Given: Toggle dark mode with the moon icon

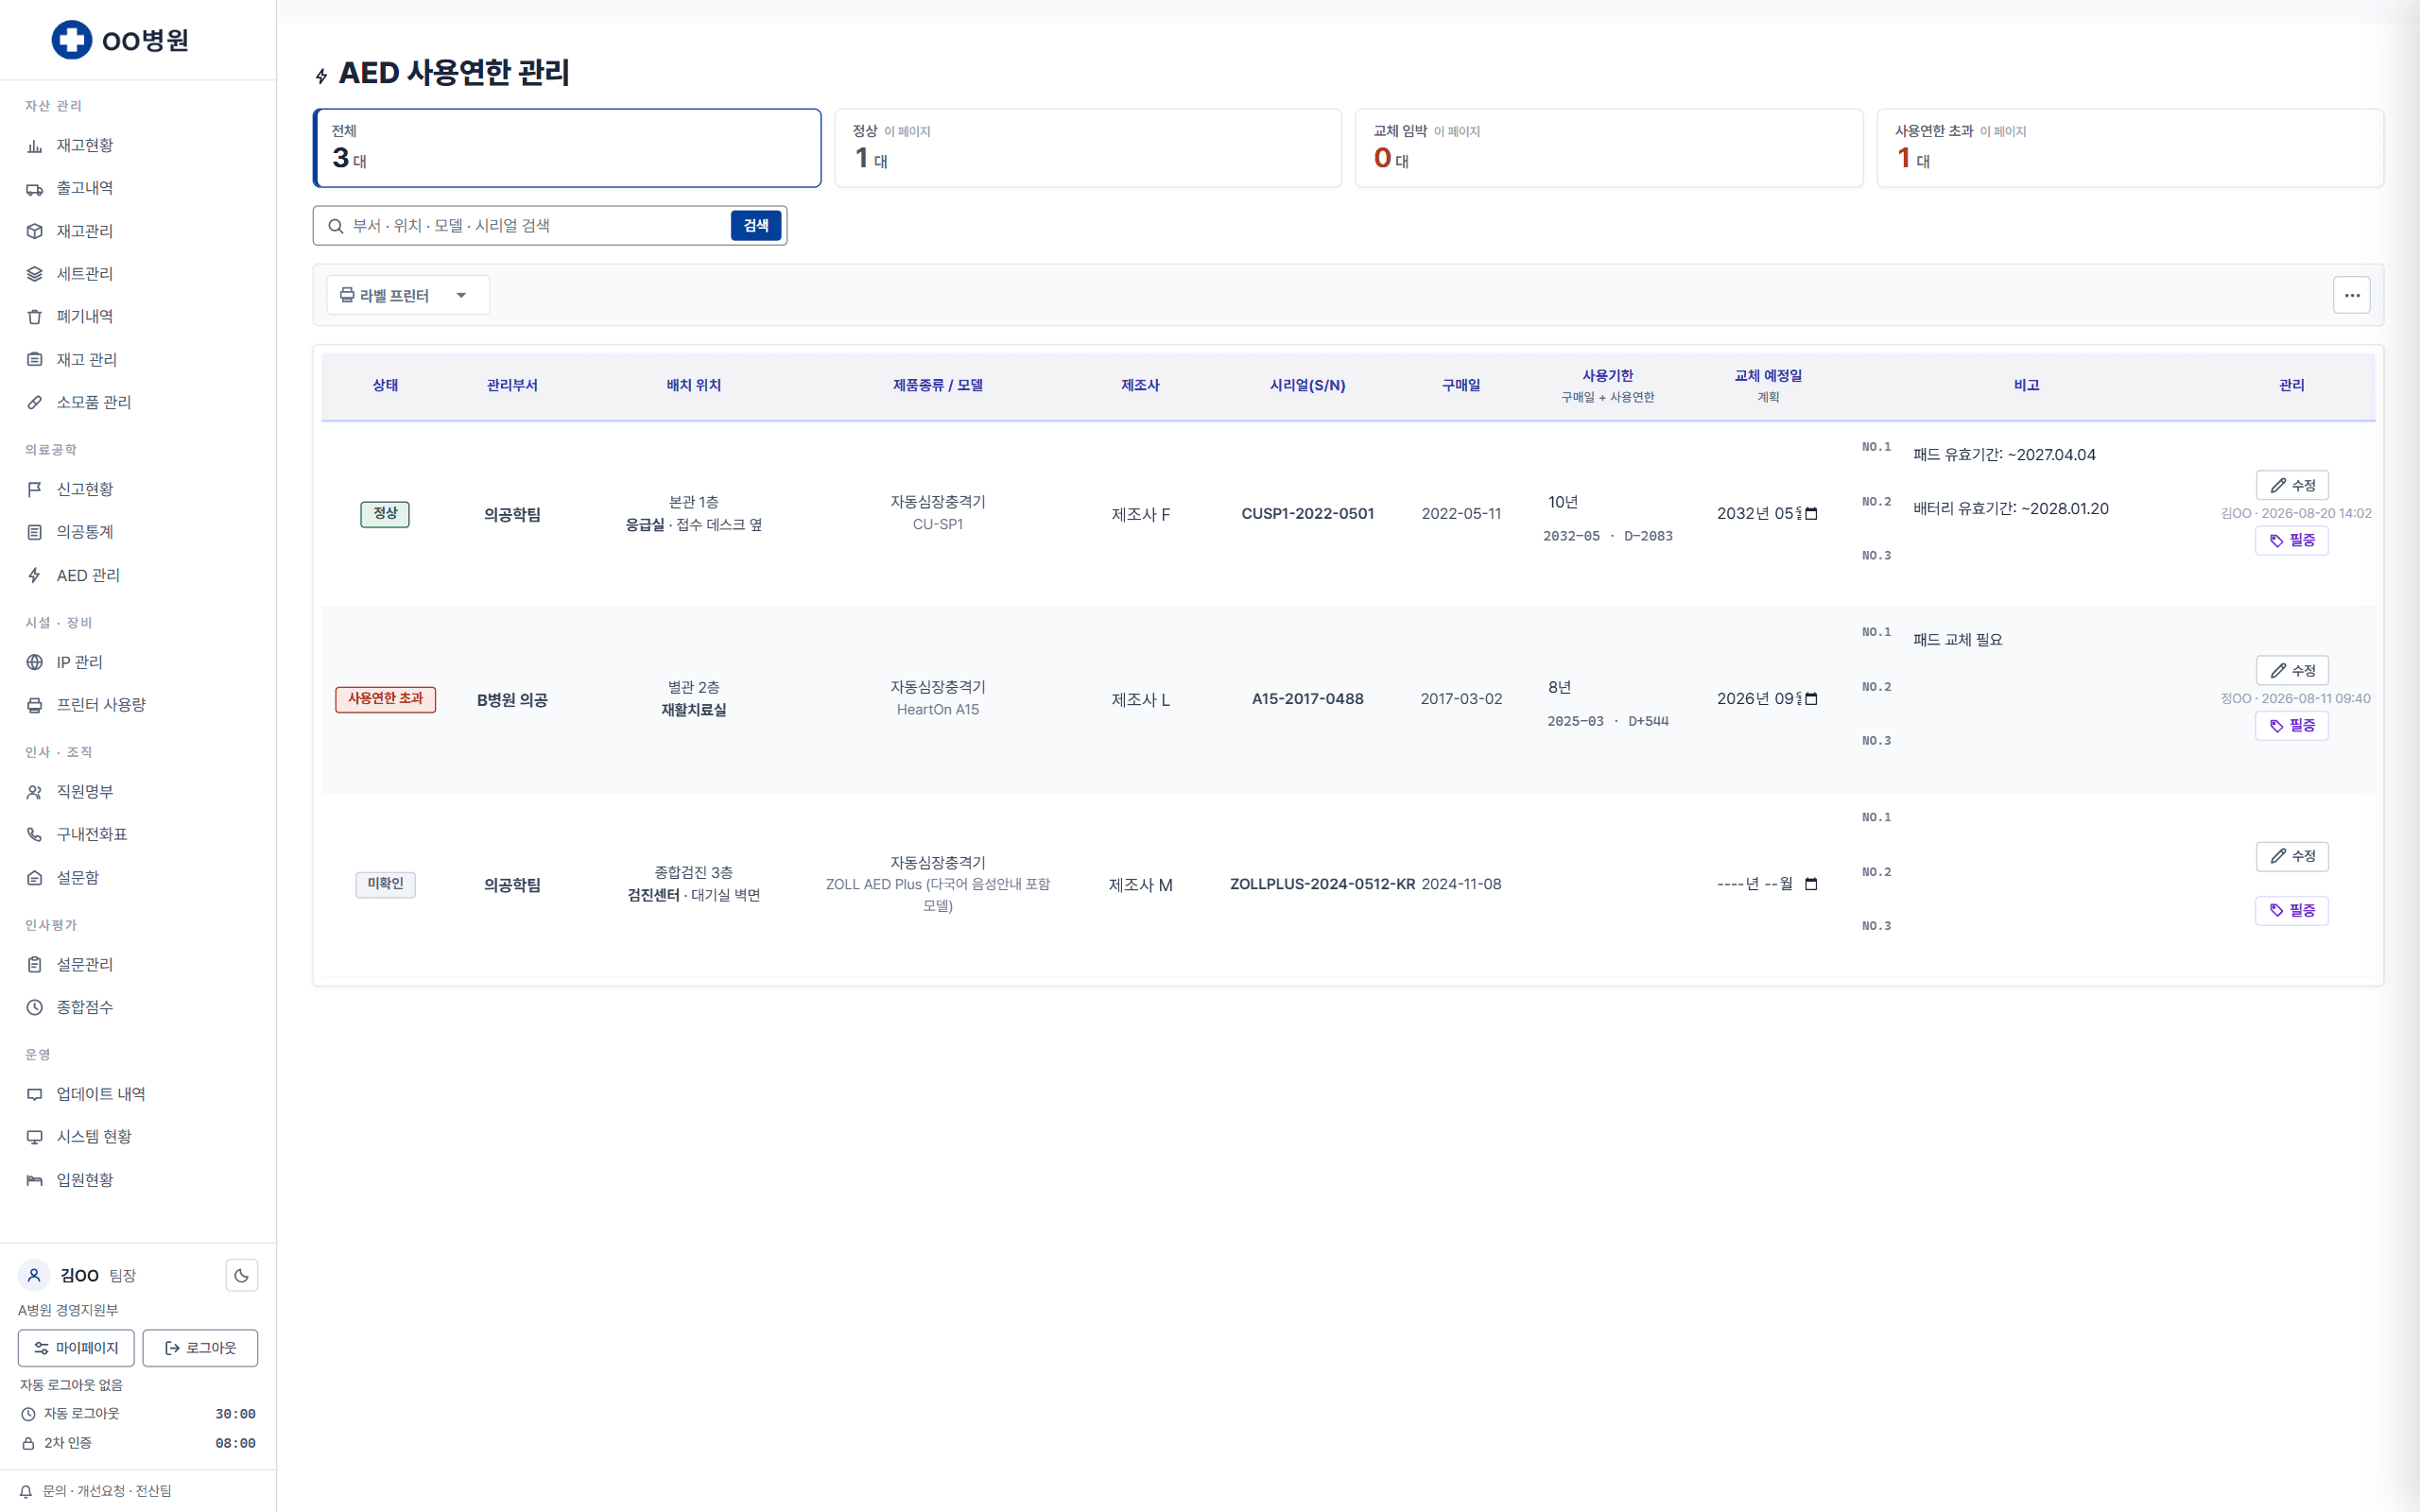Looking at the screenshot, I should point(241,1275).
